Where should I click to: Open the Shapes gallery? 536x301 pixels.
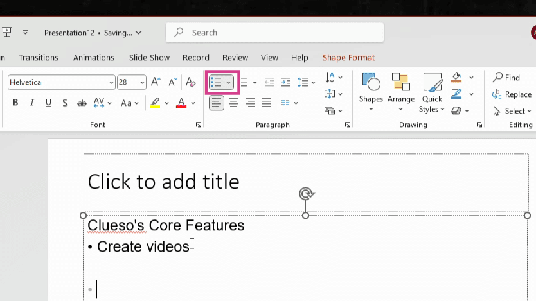coord(371,92)
